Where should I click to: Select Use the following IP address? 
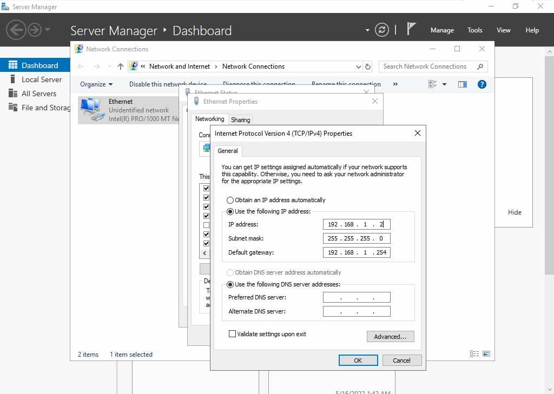230,211
